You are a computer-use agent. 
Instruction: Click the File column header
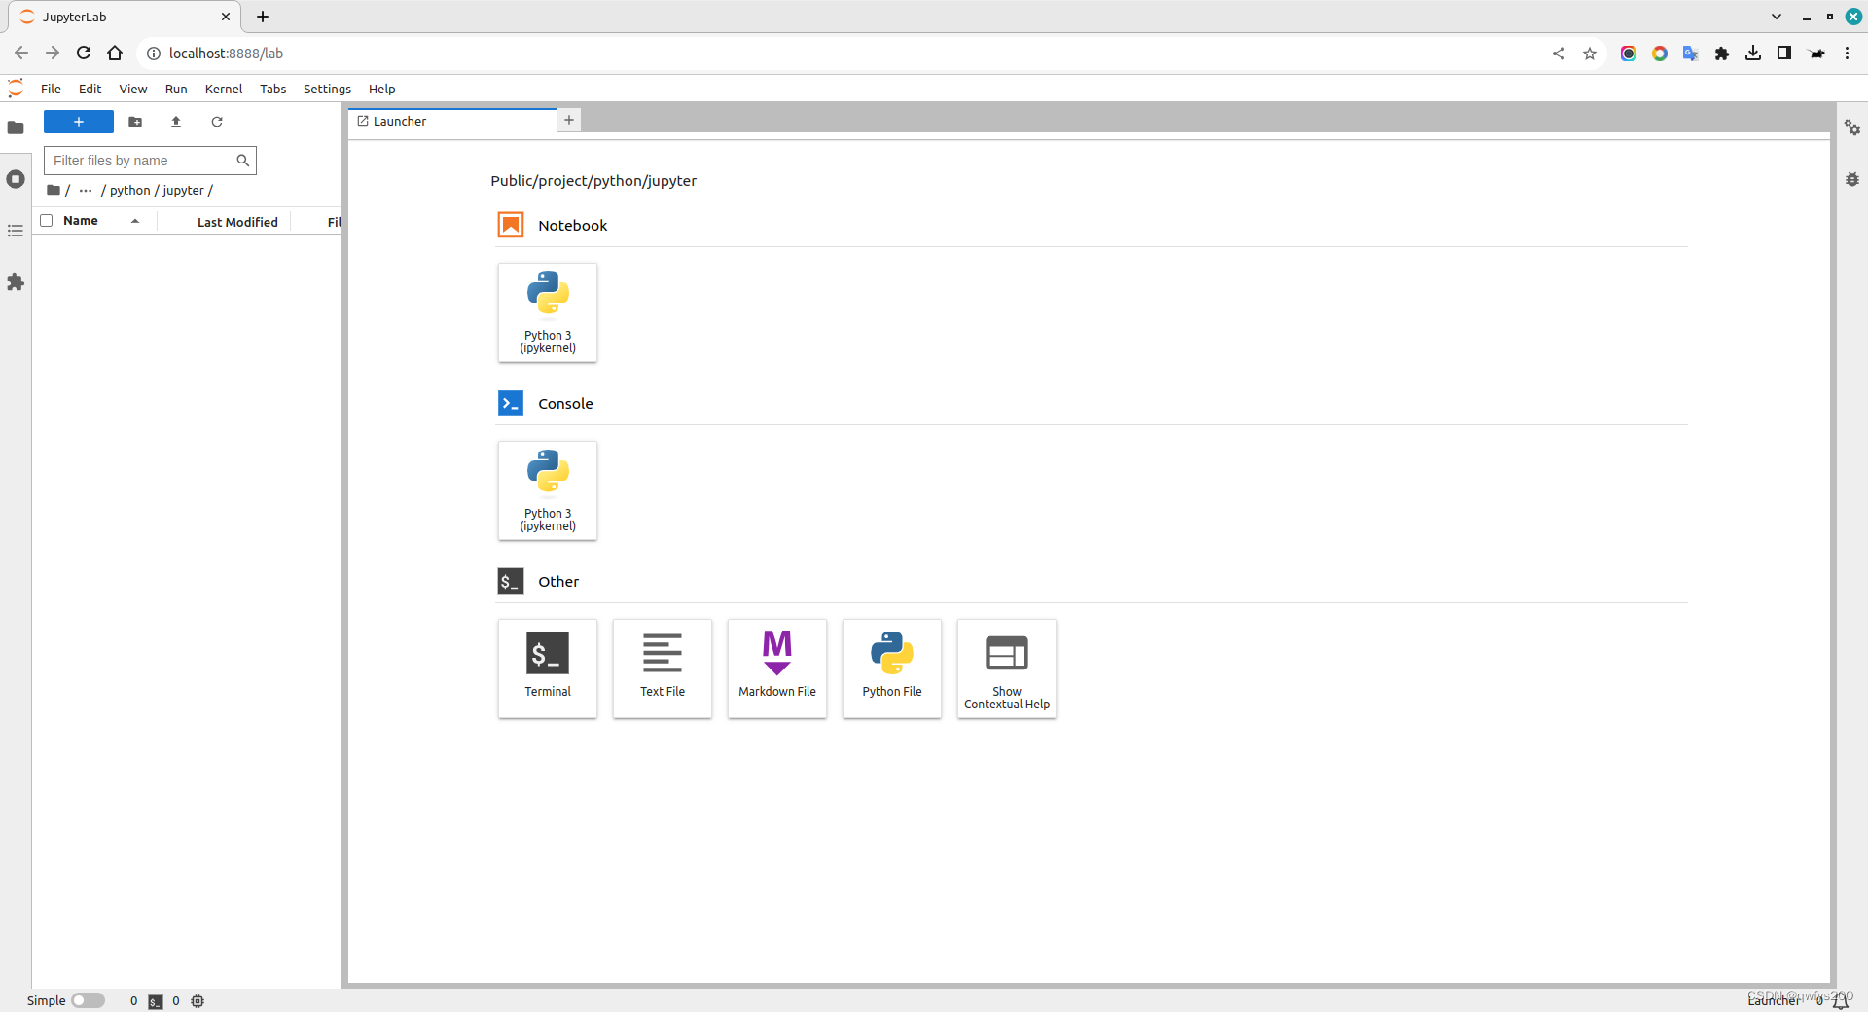(x=334, y=222)
